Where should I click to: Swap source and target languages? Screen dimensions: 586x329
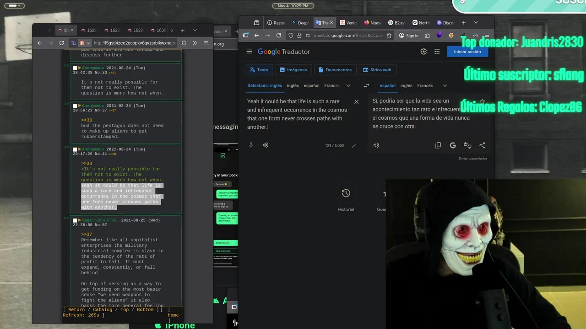pyautogui.click(x=366, y=85)
